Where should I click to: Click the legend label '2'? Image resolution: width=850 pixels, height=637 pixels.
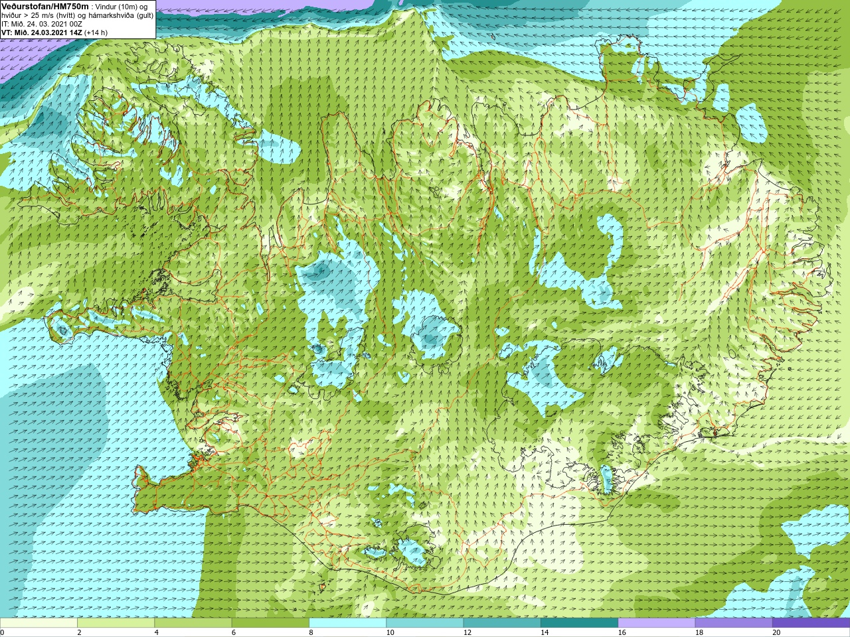pyautogui.click(x=79, y=632)
